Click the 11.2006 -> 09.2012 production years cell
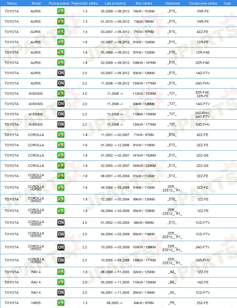Image resolution: width=237 pixels, height=308 pixels. [115, 84]
